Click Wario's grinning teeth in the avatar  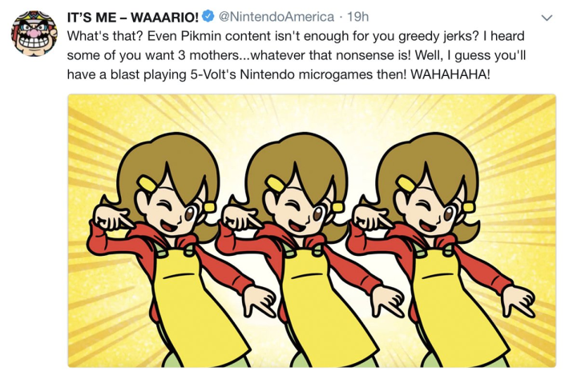coord(34,43)
